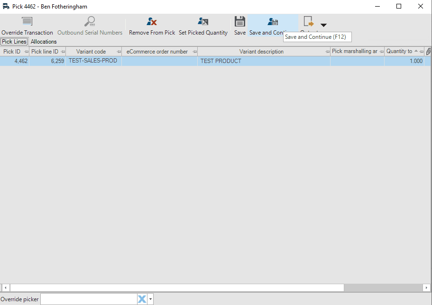
Task: Sort by eCommerce order number header
Action: [x=157, y=52]
